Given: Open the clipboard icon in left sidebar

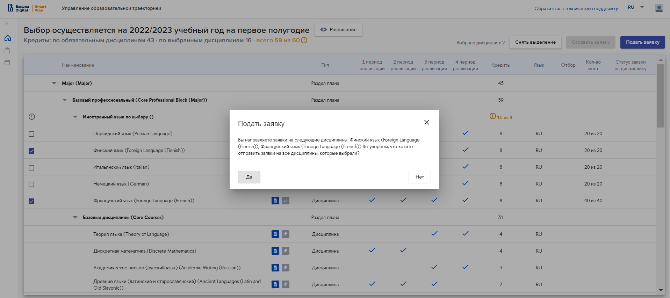Looking at the screenshot, I should coord(7,50).
